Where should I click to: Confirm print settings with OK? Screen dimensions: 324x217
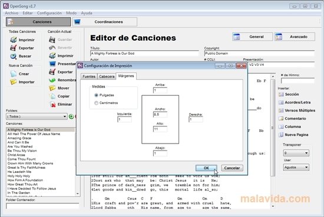coord(206,168)
